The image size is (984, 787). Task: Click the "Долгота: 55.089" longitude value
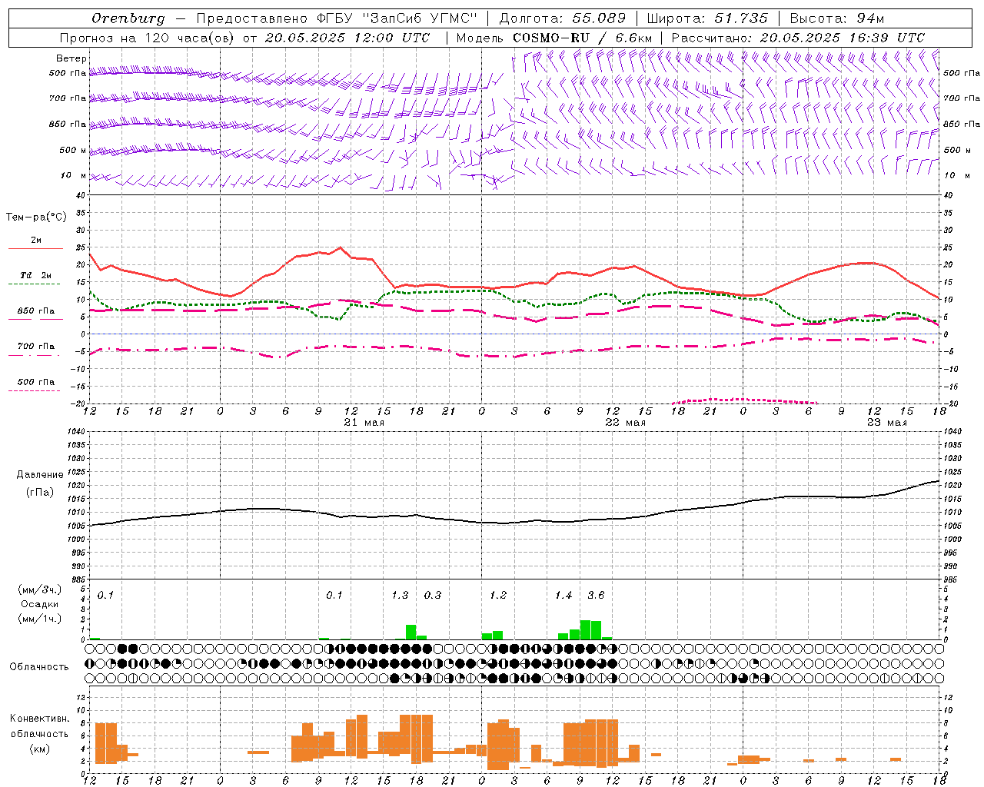(562, 18)
